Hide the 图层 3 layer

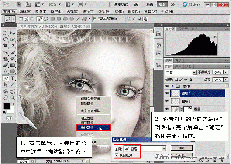pyautogui.click(x=167, y=93)
